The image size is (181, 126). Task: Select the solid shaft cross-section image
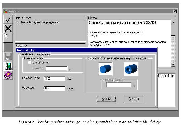[x=105, y=69]
